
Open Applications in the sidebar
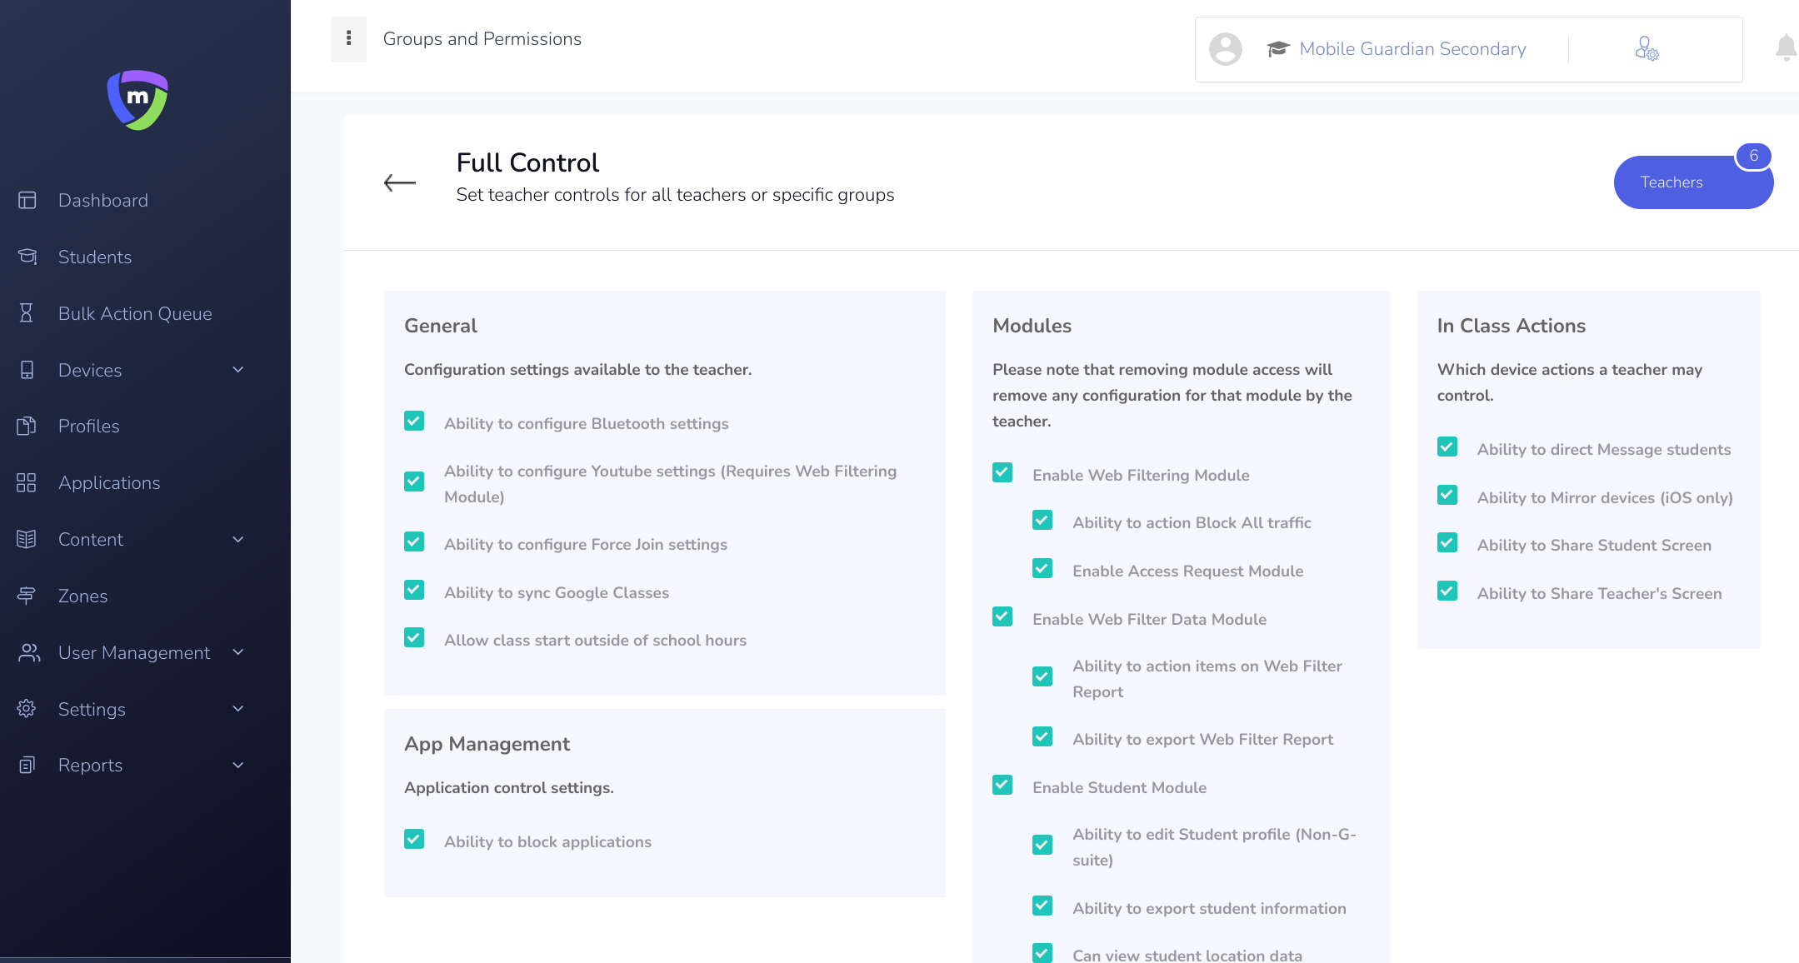click(x=109, y=482)
